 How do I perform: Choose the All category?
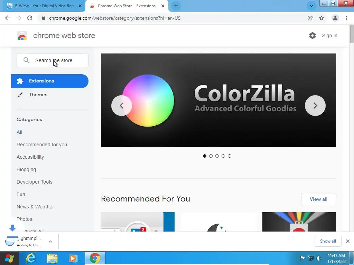19,132
